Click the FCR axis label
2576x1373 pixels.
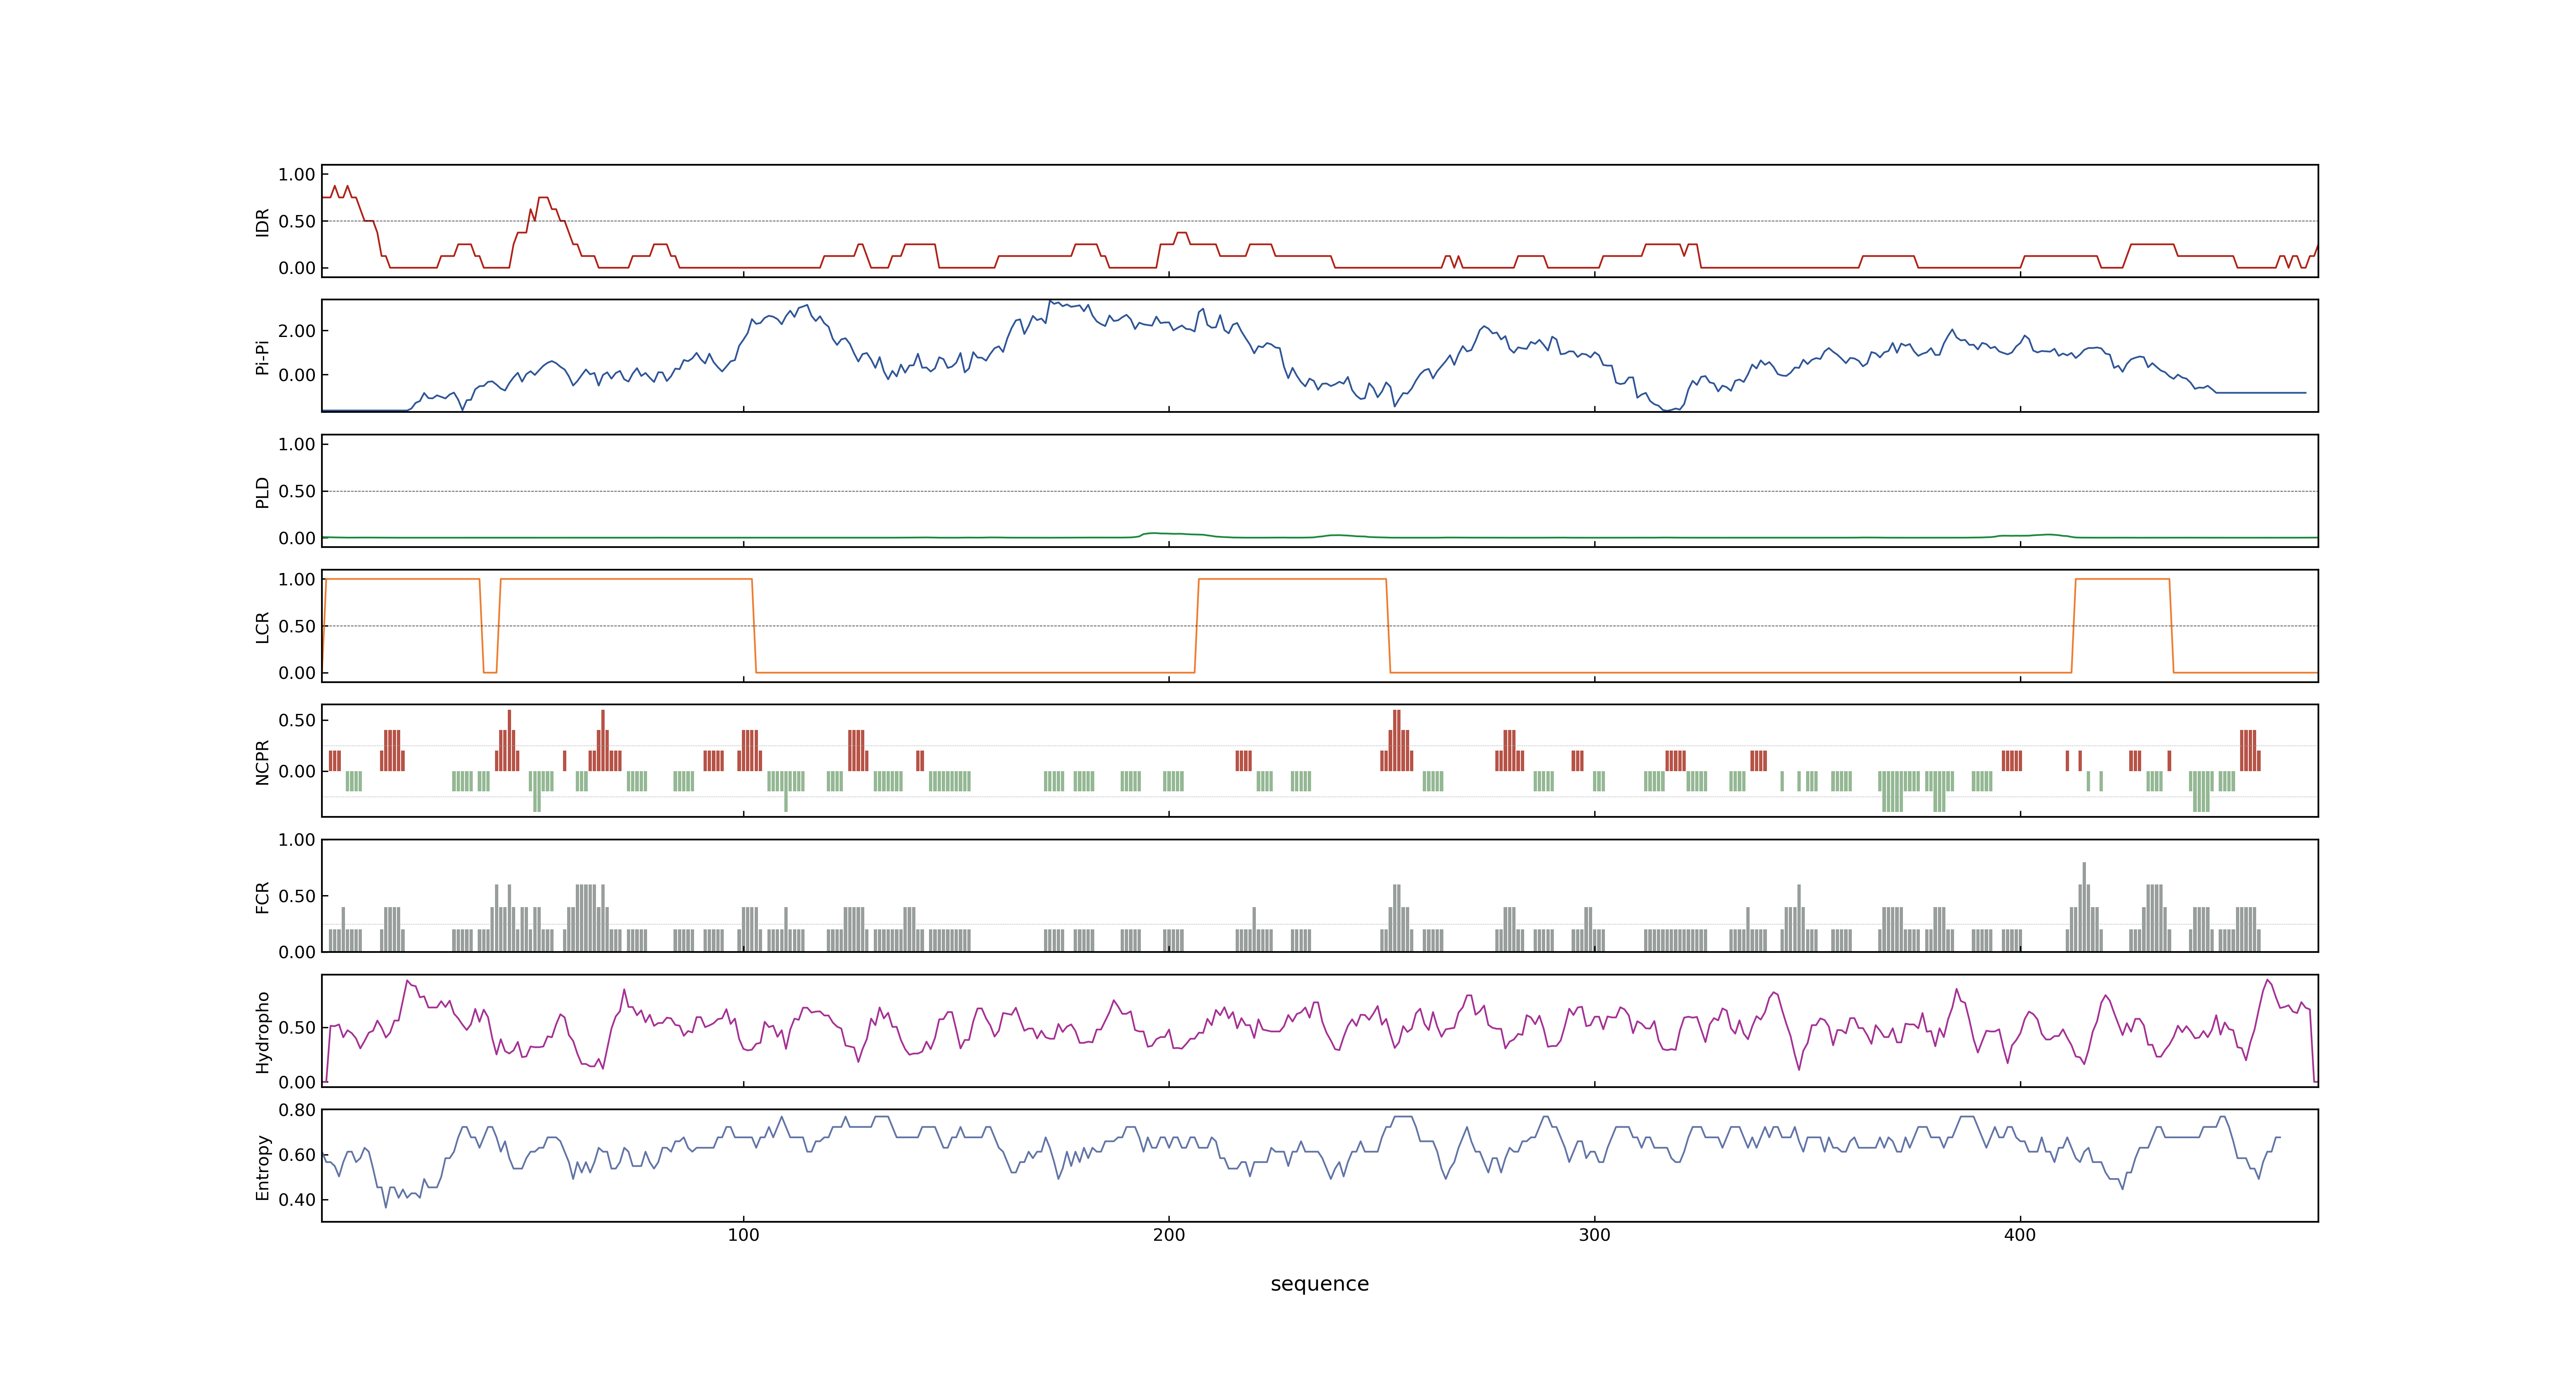[x=263, y=896]
